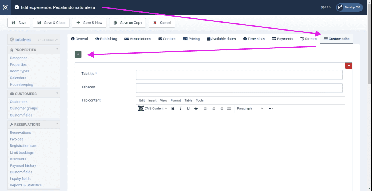Viewport: 372px width, 191px height.
Task: Open the Available dates tab
Action: click(x=221, y=39)
